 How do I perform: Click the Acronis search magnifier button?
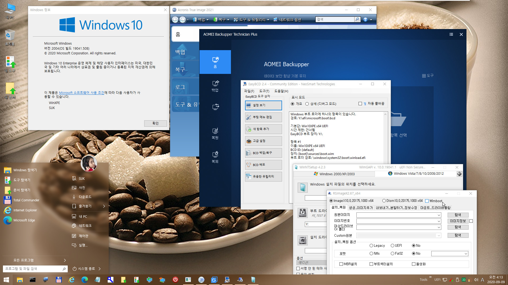pyautogui.click(x=357, y=19)
